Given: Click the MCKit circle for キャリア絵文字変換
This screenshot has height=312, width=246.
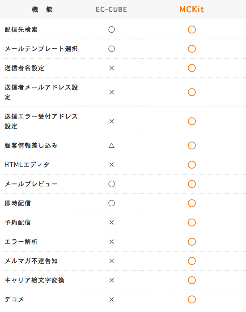Looking at the screenshot, I should tap(192, 280).
